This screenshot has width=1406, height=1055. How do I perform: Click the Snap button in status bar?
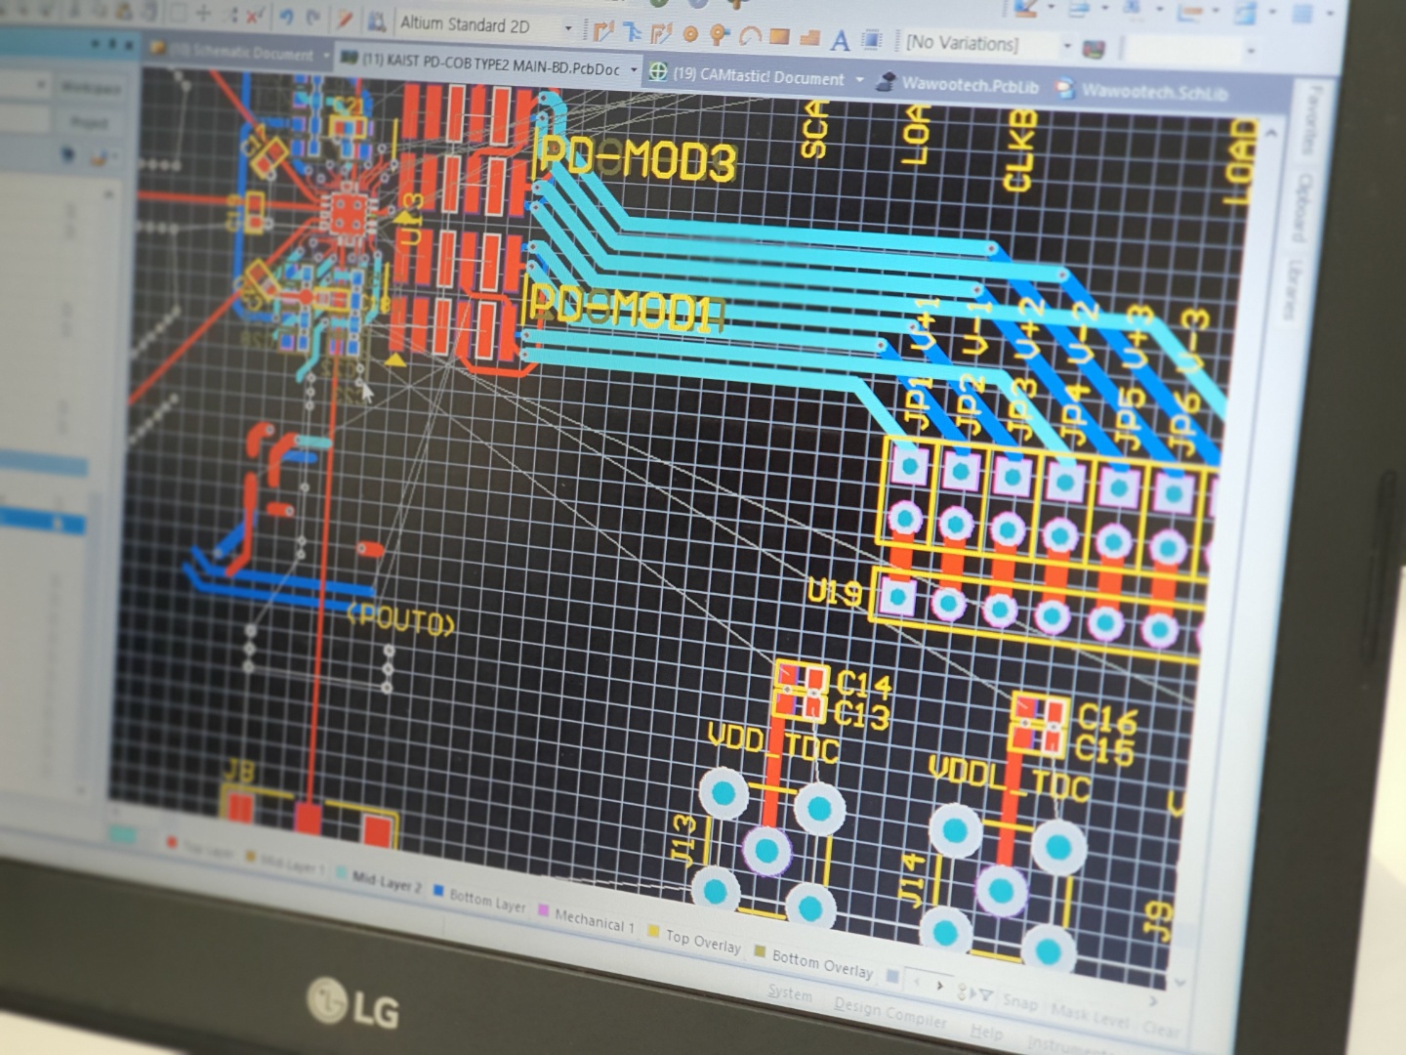[x=1019, y=1002]
